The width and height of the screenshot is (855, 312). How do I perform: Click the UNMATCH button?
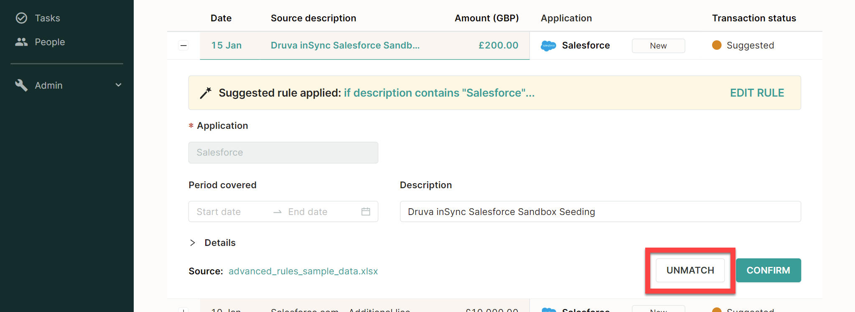(690, 270)
